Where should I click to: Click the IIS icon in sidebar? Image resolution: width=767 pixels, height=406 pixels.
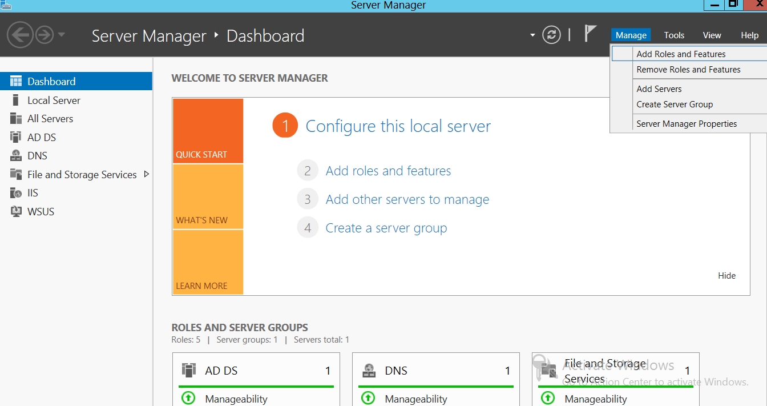pos(16,193)
